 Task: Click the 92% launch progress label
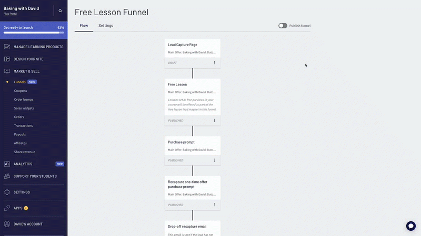tap(61, 28)
